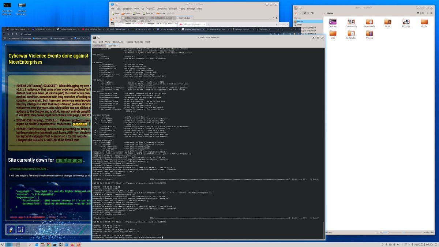The width and height of the screenshot is (439, 247).
Task: Open the Desktop folder in Dolphin
Action: [x=333, y=23]
